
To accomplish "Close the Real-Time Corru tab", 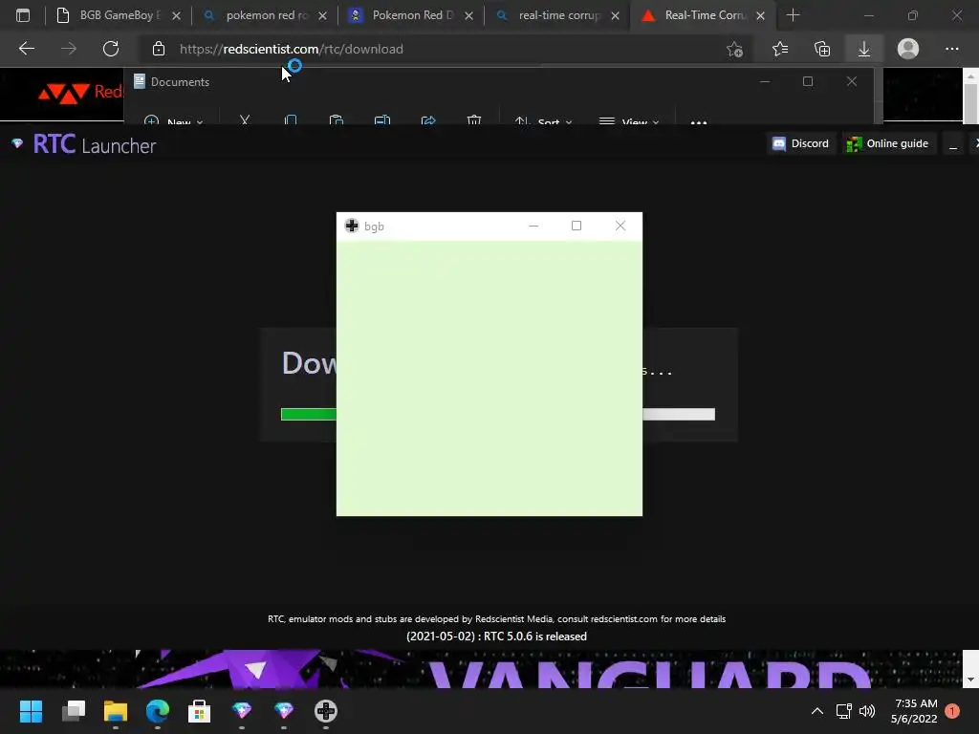I will click(760, 16).
